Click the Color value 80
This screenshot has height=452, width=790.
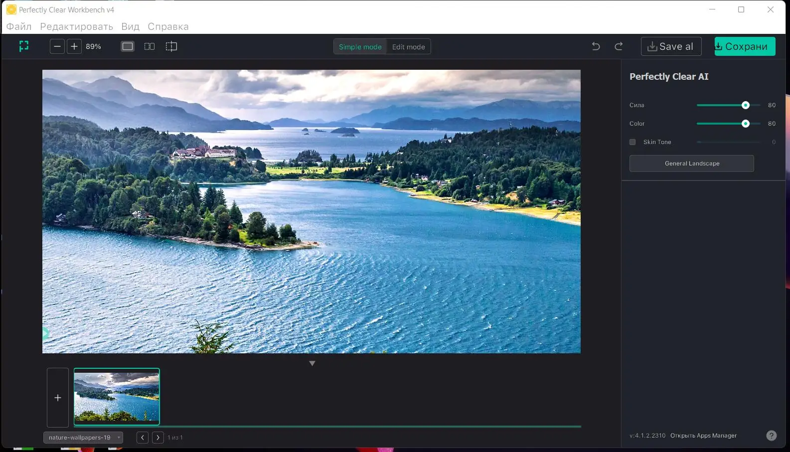pyautogui.click(x=772, y=124)
